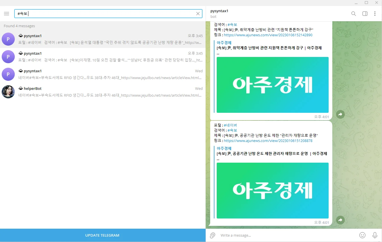Viewport: 382px width, 242px height.
Task: Open pysyntax1 result about 이재명 검찰 출석
Action: pos(102,57)
